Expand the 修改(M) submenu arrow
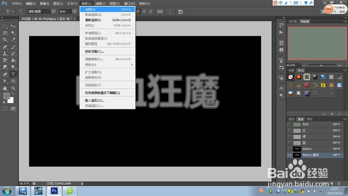Viewport: 348px width, 196px height. point(132,65)
